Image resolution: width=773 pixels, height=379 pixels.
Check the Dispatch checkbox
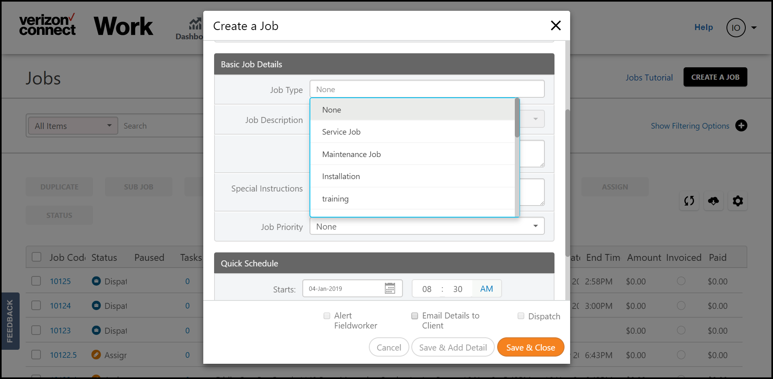pos(521,316)
